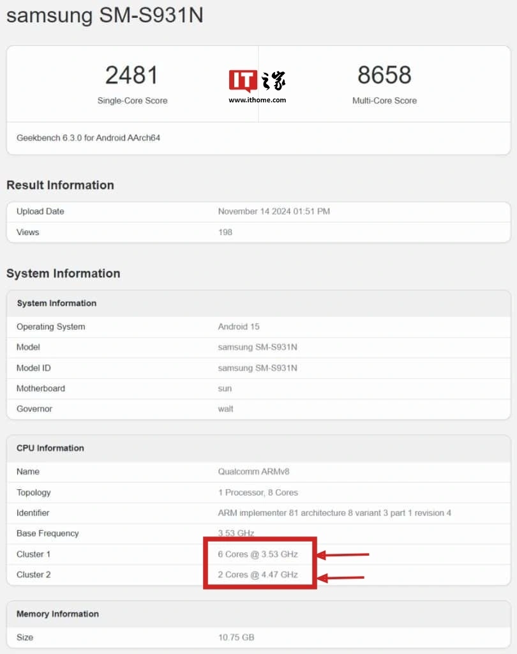
Task: Click the Operating System value Android 15
Action: pyautogui.click(x=239, y=326)
